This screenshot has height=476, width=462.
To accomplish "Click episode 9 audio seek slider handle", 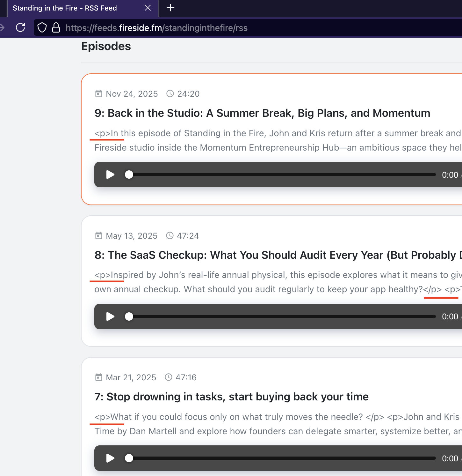I will (129, 175).
